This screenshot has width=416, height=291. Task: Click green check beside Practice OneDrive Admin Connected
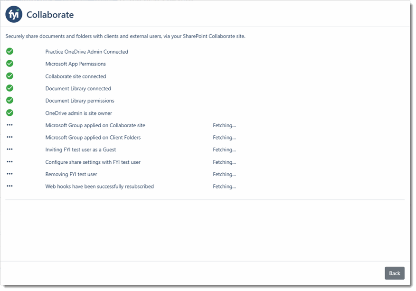[10, 51]
